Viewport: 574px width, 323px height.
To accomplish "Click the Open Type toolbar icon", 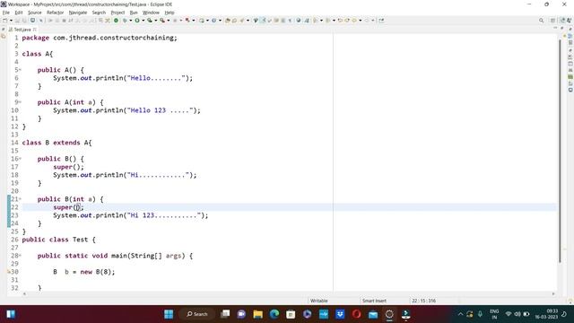I will point(227,21).
